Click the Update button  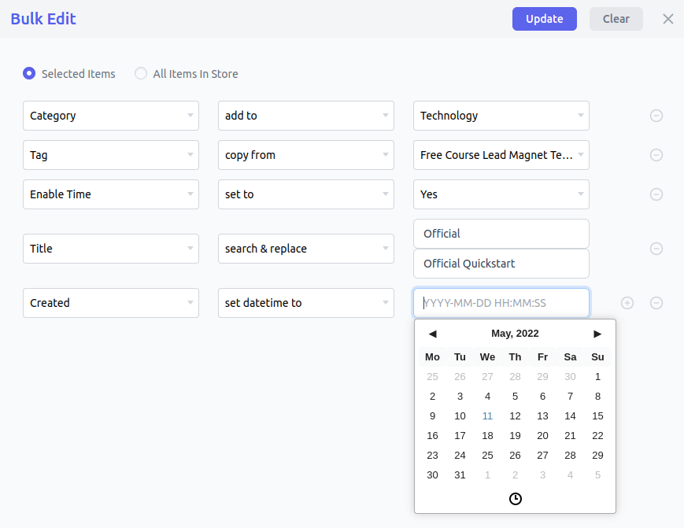[545, 19]
